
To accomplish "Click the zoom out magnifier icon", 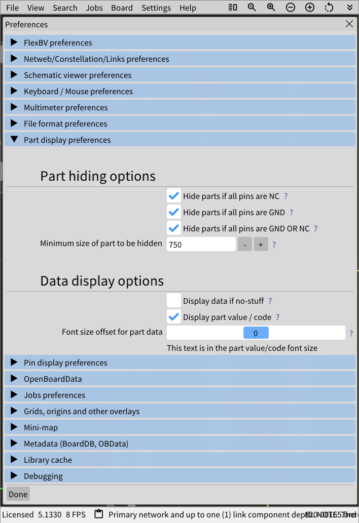I will click(x=252, y=8).
